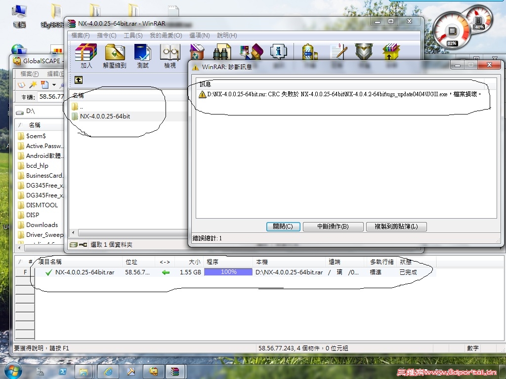This screenshot has height=379, width=506.
Task: Switch to WinRAR via its taskbar icon
Action: 175,372
